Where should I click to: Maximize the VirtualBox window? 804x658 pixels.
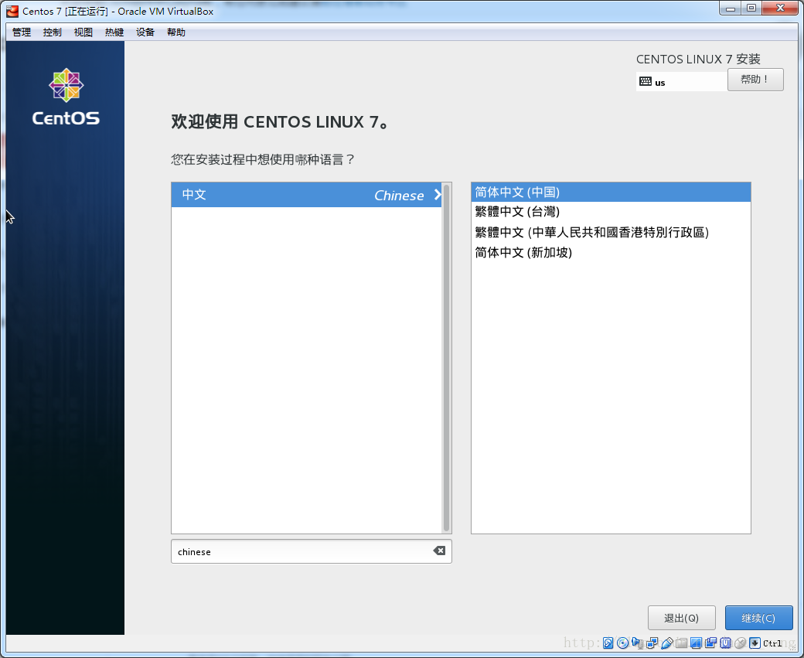(x=751, y=9)
